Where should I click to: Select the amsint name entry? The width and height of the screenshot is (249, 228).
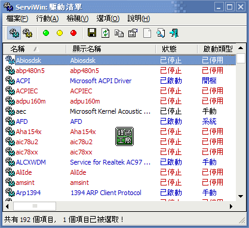coord(25,183)
